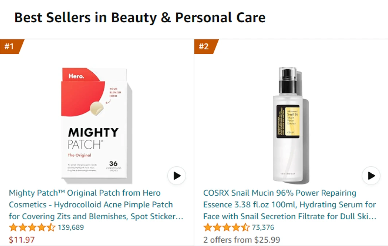Open the 139,689 reviews count
This screenshot has height=246, width=388.
(x=71, y=227)
